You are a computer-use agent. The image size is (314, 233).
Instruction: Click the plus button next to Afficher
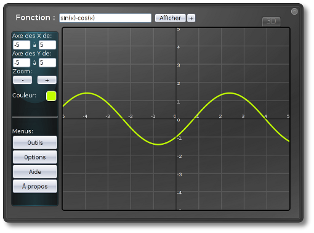pyautogui.click(x=191, y=18)
